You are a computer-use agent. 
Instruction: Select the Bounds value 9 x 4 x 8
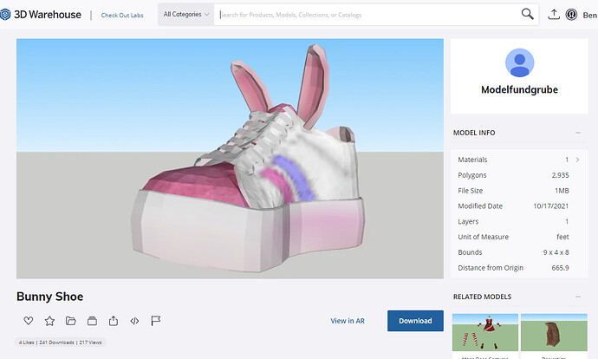tap(556, 252)
